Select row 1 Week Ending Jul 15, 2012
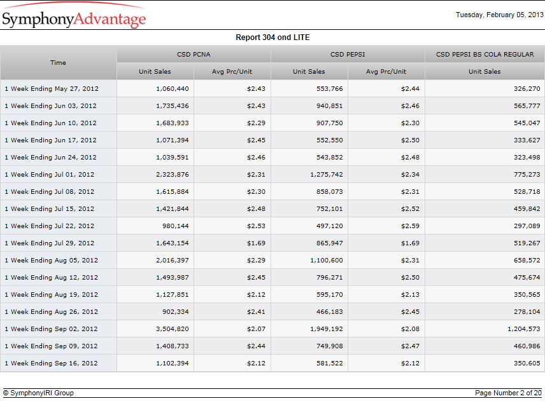Image resolution: width=545 pixels, height=401 pixels. (272, 209)
